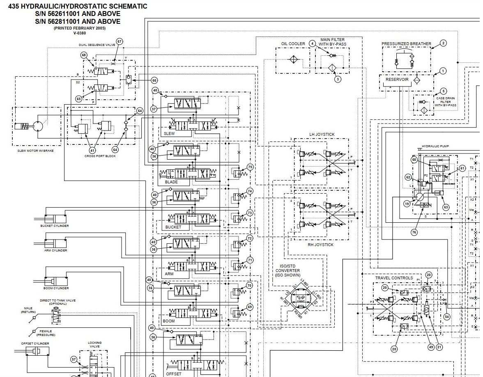Click the '(PRINTED FEBRUARY 2005)' text
The width and height of the screenshot is (483, 377).
pyautogui.click(x=80, y=28)
